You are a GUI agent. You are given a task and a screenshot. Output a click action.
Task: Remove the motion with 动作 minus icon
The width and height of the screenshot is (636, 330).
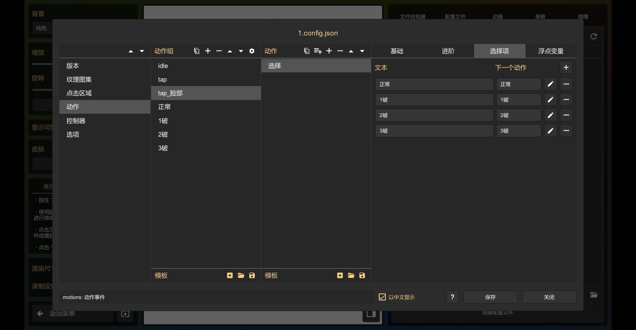(340, 51)
